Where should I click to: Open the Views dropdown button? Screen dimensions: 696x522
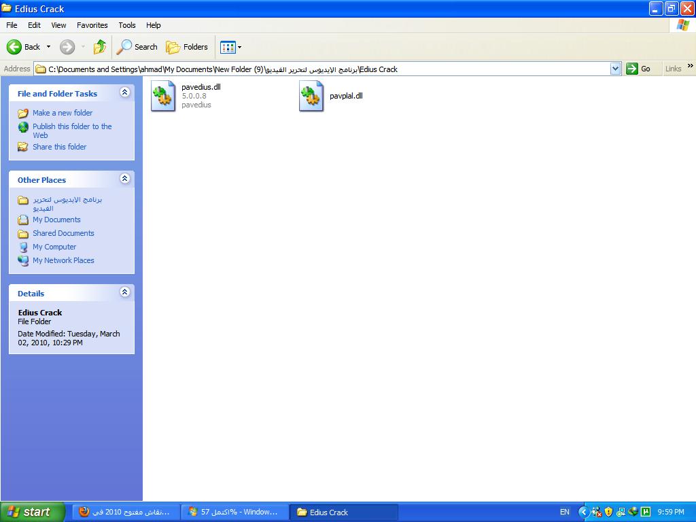coord(231,47)
